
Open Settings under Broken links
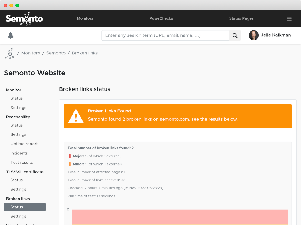coord(18,216)
